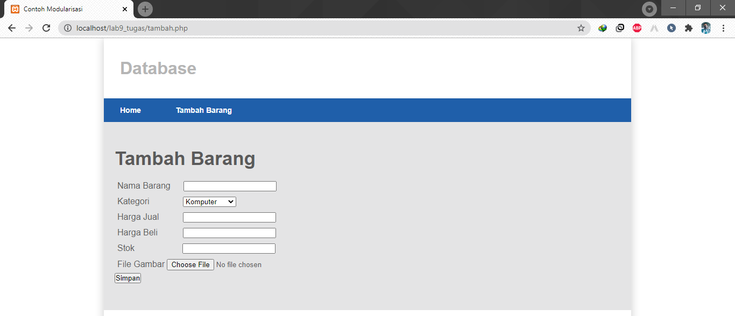Click the greyed-out extension icon after ABP

point(654,28)
